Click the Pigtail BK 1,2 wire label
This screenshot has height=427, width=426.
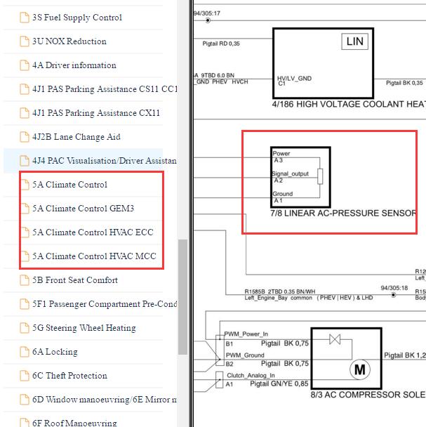point(405,355)
